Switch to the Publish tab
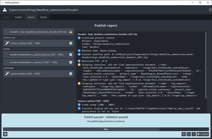Viewport: 212px width, 139px height. pos(18,17)
